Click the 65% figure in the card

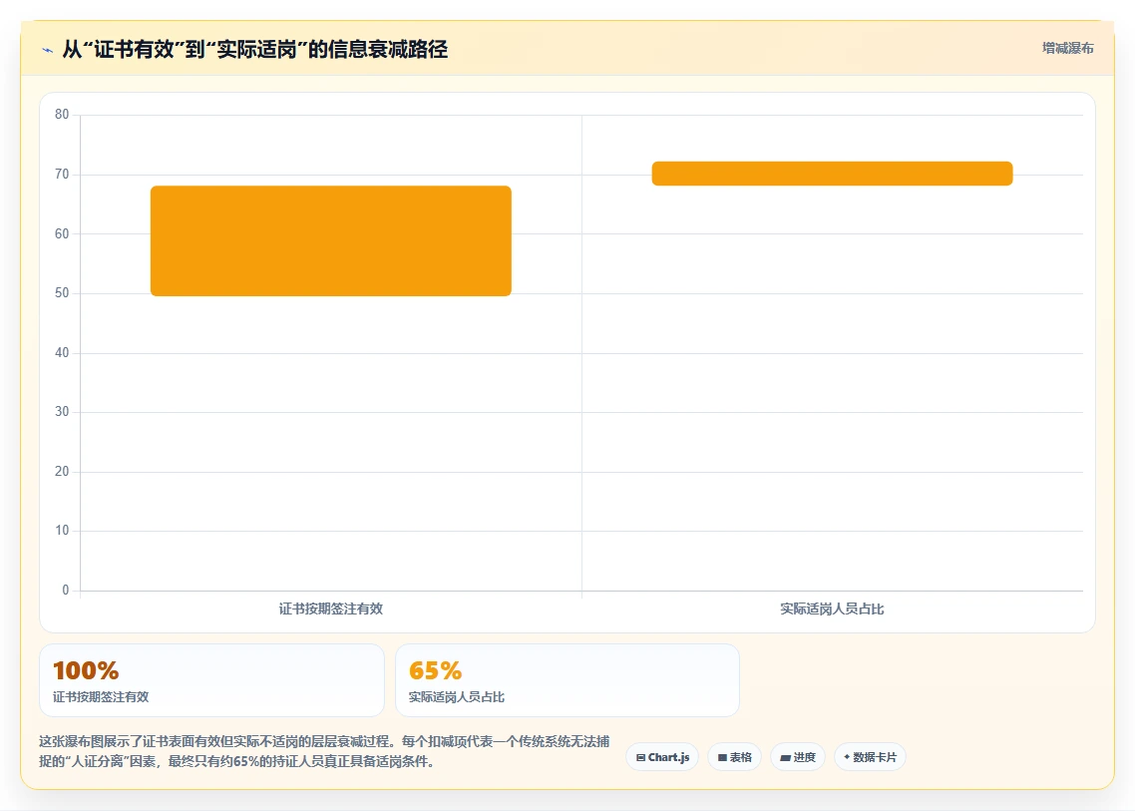tap(435, 670)
